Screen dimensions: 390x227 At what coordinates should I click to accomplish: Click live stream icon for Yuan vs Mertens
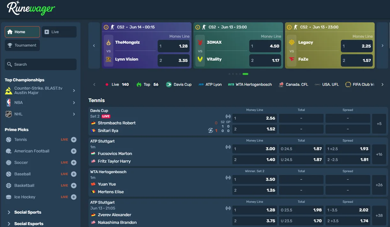pos(228,178)
